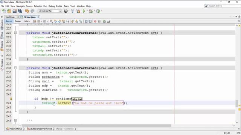
Task: Click the globe browser icon in toolbar
Action: coord(66,11)
